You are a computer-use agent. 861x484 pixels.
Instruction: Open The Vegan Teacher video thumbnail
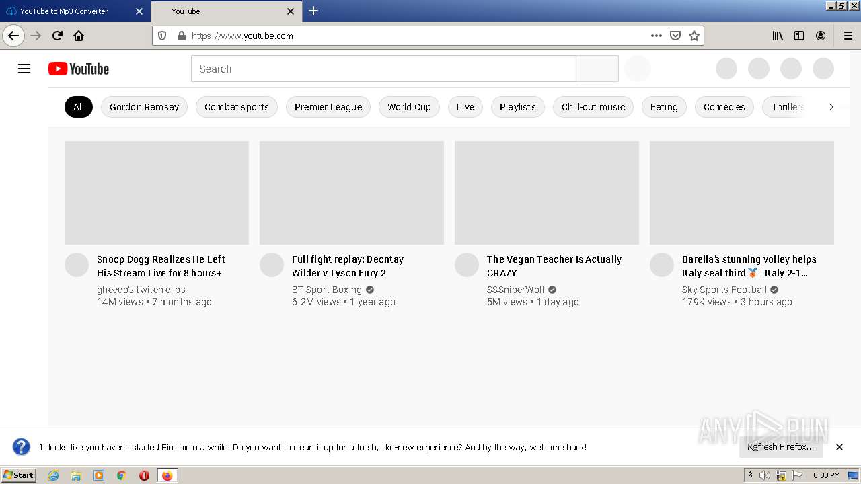(547, 193)
